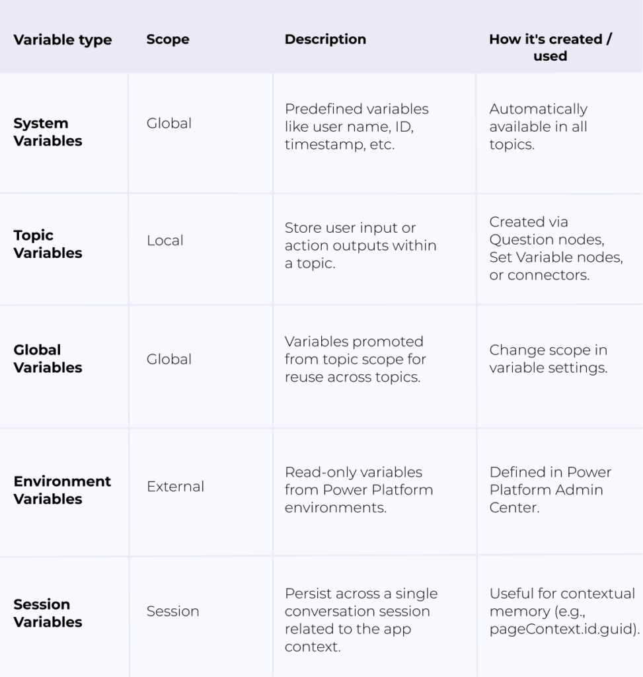643x677 pixels.
Task: Select the "Change scope in variable settings" cell
Action: point(548,359)
